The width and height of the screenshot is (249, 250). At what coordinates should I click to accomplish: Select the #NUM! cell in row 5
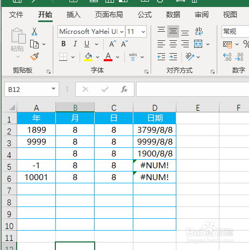click(155, 166)
